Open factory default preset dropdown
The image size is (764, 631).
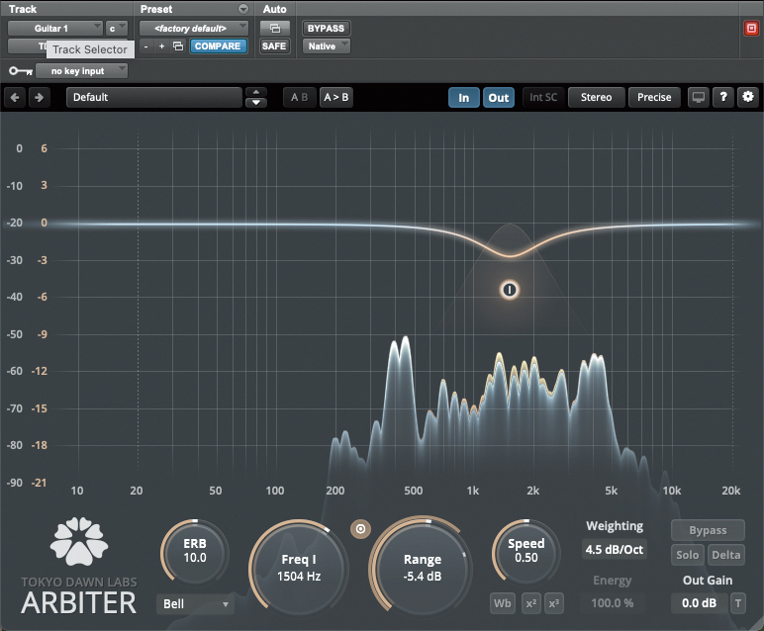[x=194, y=29]
